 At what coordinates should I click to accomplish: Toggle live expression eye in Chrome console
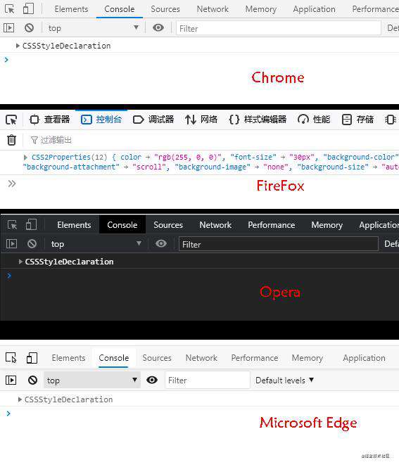(x=158, y=27)
